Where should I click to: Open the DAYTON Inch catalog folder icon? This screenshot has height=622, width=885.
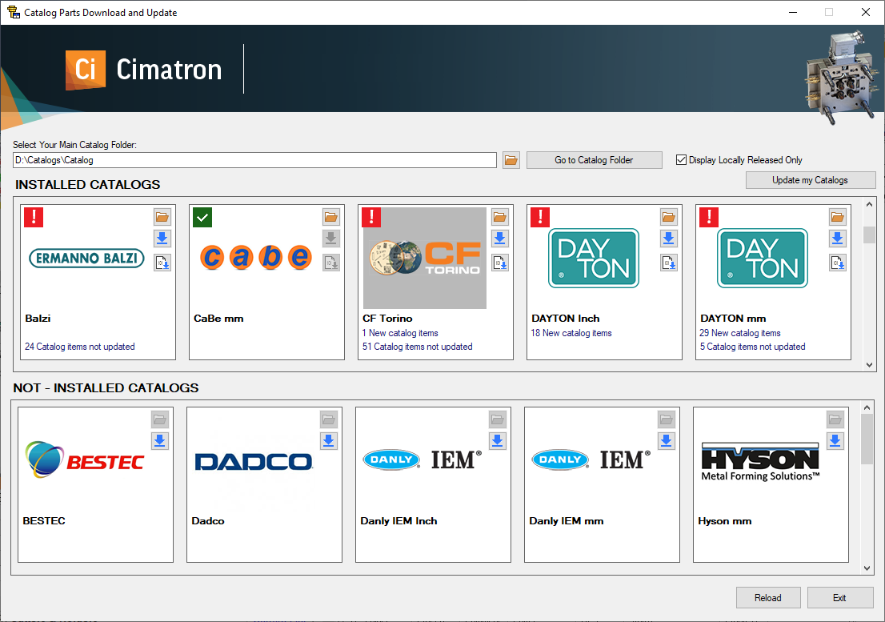click(x=669, y=217)
